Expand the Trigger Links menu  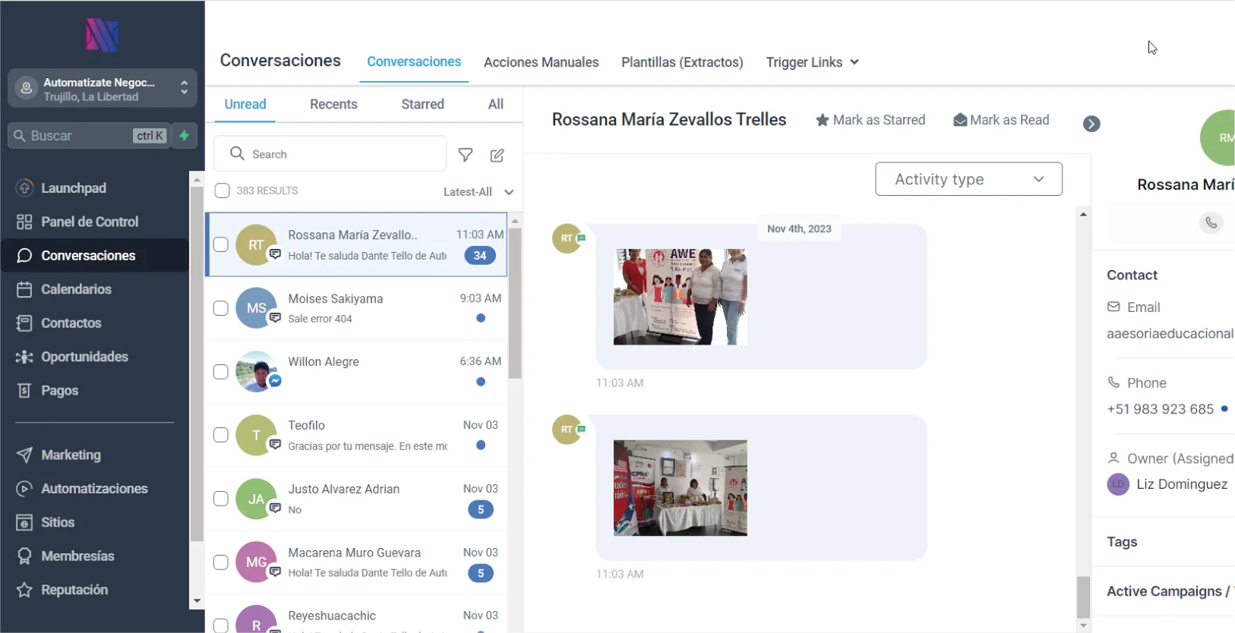(812, 62)
